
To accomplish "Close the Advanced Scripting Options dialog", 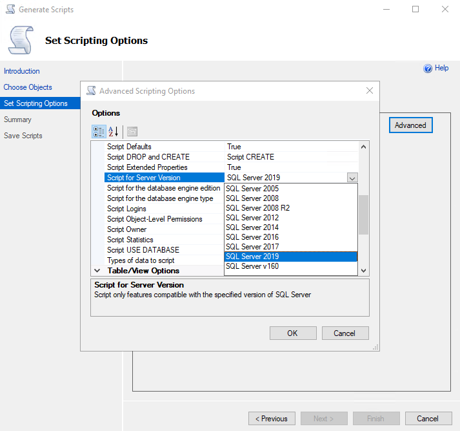I will click(x=370, y=90).
